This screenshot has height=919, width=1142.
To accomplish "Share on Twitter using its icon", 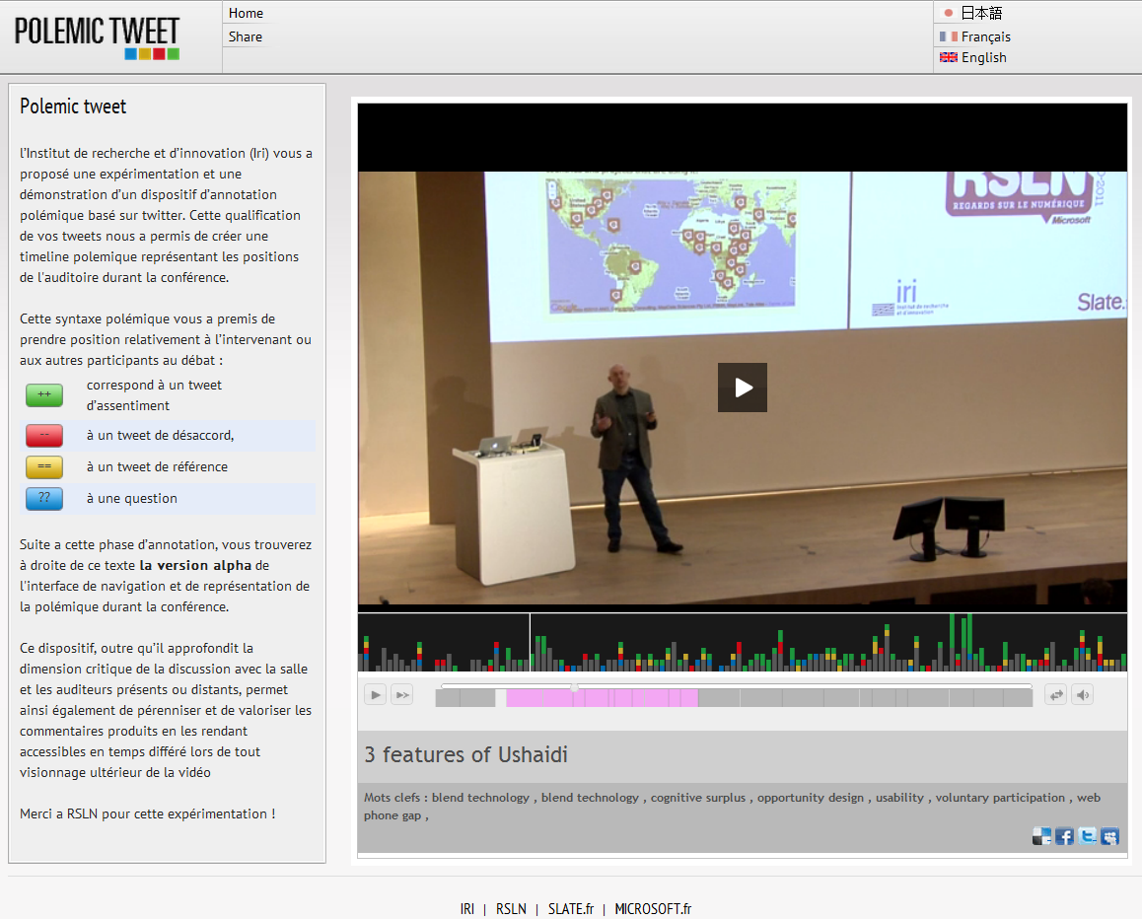I will (1088, 836).
